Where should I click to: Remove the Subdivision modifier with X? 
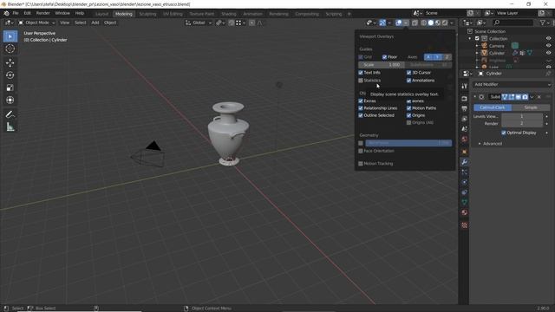click(539, 97)
